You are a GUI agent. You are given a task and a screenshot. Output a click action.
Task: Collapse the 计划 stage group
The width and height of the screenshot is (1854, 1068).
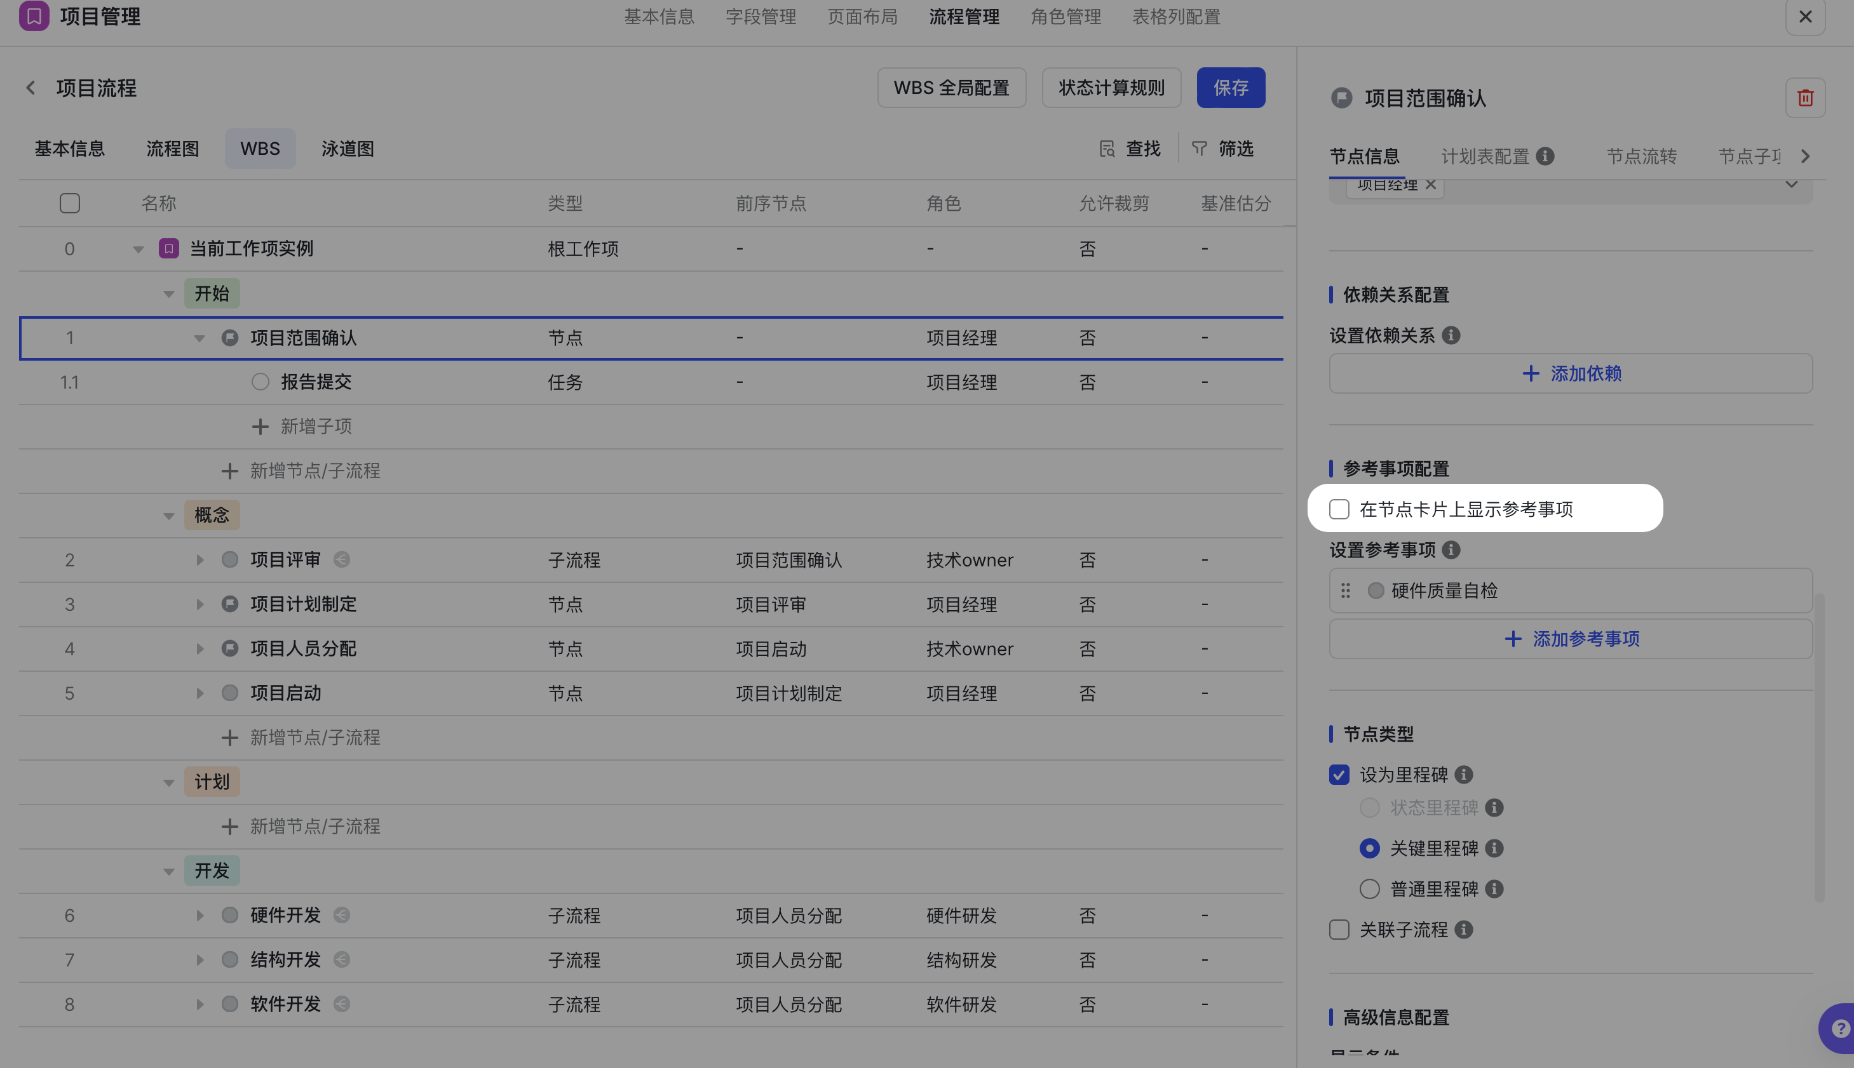tap(169, 783)
